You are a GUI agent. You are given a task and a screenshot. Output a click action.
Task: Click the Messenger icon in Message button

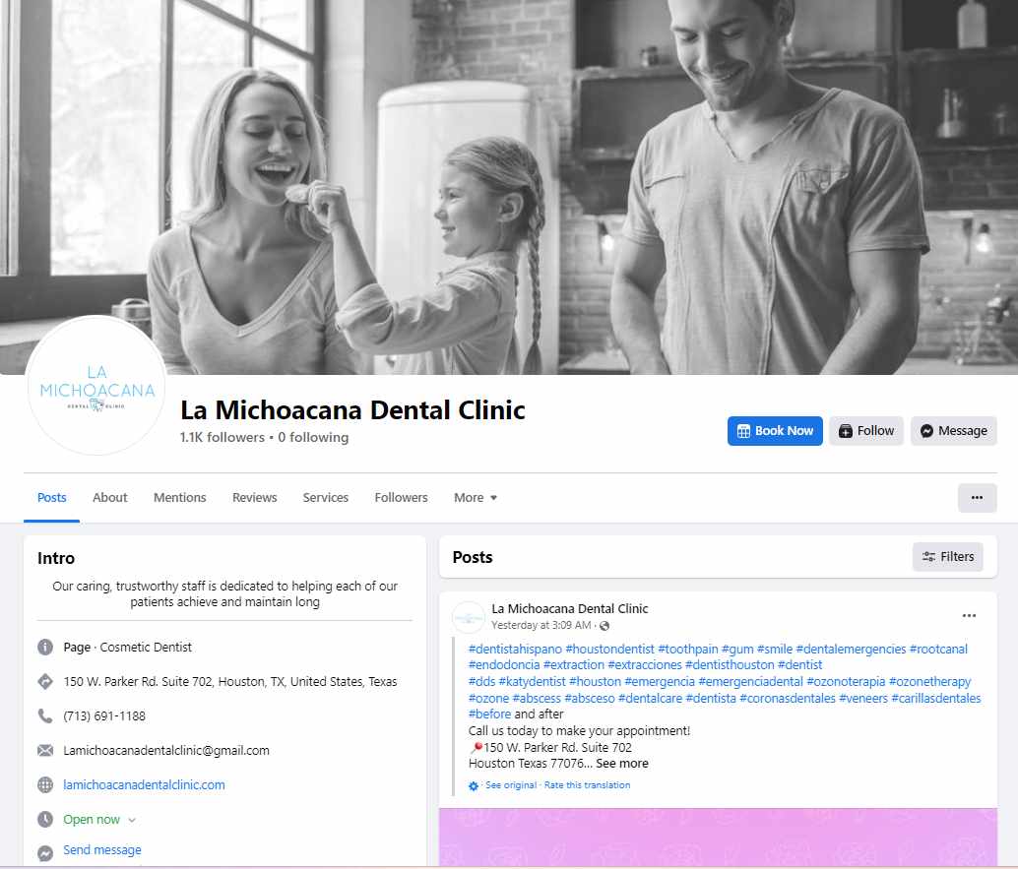coord(927,431)
